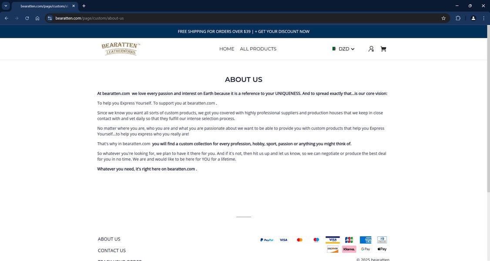Click the JCB payment icon
The image size is (490, 261).
349,240
